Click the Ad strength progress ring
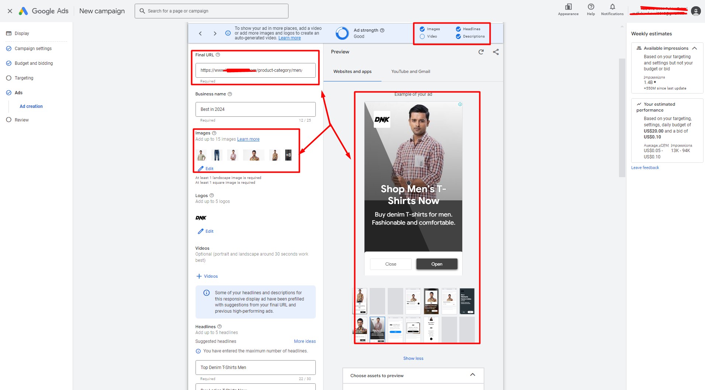 point(342,33)
